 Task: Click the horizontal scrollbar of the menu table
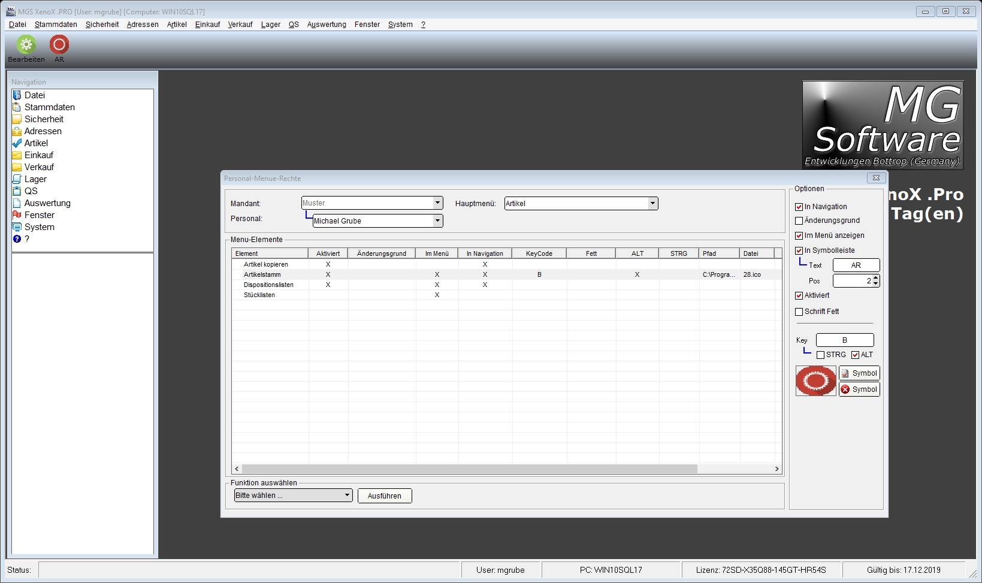click(469, 469)
